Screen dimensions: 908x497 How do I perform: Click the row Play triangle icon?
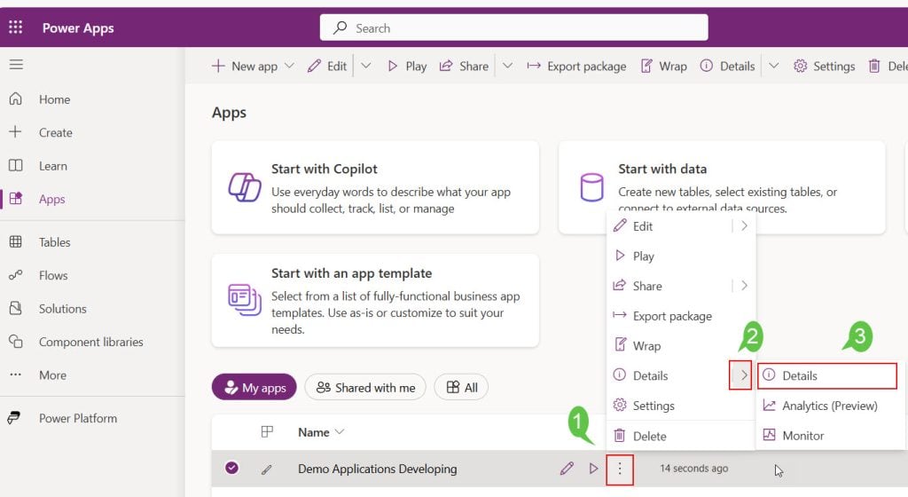click(593, 468)
